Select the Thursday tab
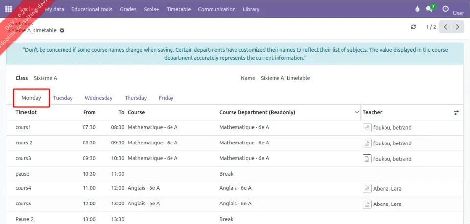 pyautogui.click(x=135, y=98)
